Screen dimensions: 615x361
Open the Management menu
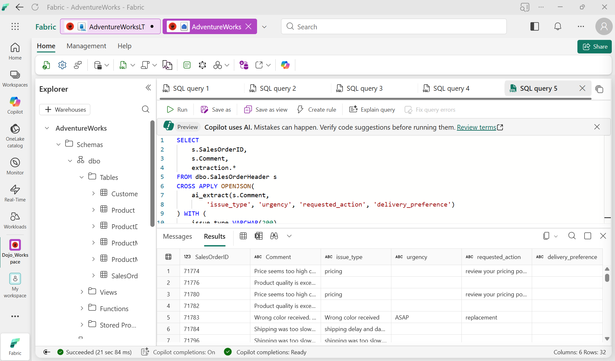pyautogui.click(x=86, y=46)
